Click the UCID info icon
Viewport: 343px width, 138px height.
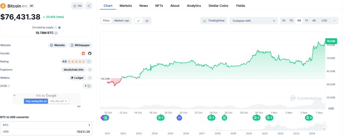[x=9, y=86]
